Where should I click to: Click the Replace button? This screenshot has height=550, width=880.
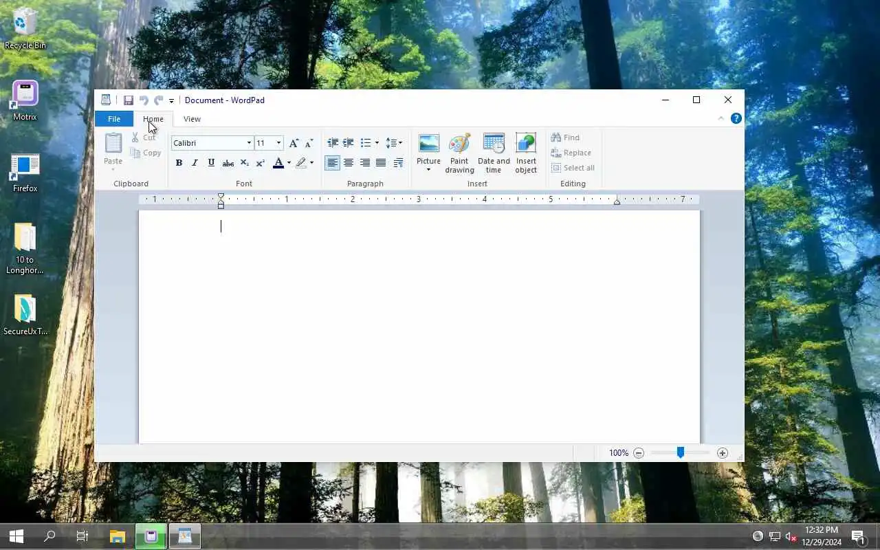pyautogui.click(x=571, y=153)
